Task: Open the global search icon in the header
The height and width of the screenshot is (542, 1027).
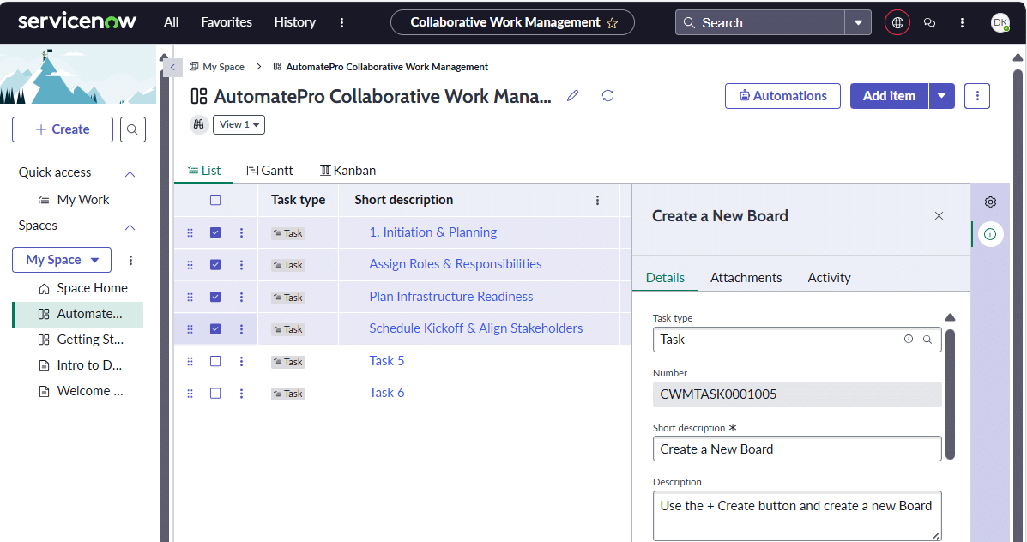Action: pos(689,22)
